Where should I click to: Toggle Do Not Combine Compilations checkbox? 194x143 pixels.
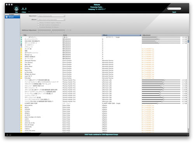pyautogui.click(x=38, y=25)
